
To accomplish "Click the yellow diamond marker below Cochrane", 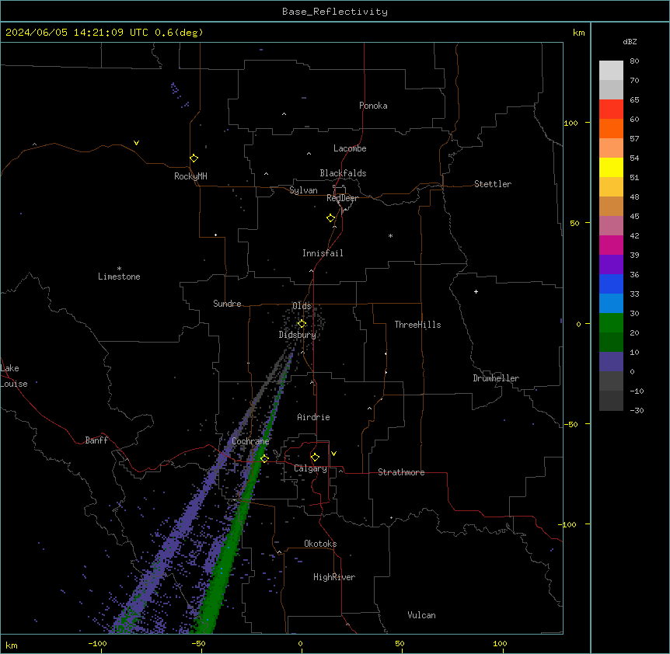I will pyautogui.click(x=264, y=458).
